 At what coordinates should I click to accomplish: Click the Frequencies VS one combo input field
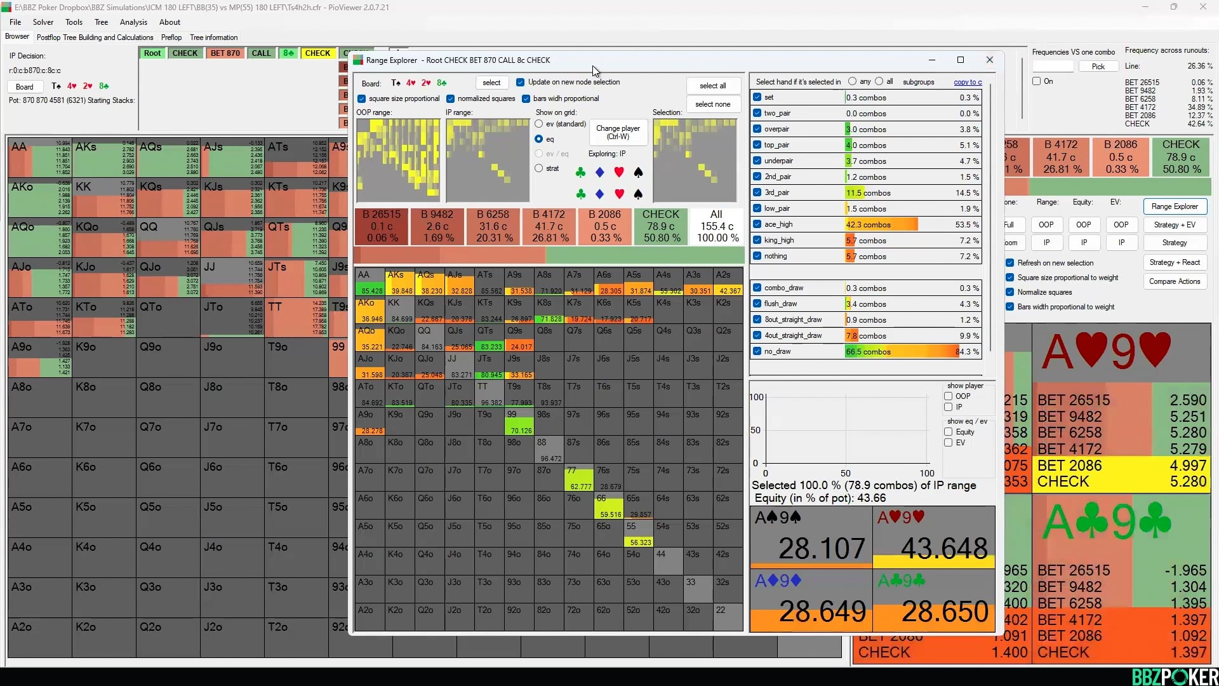[1052, 66]
